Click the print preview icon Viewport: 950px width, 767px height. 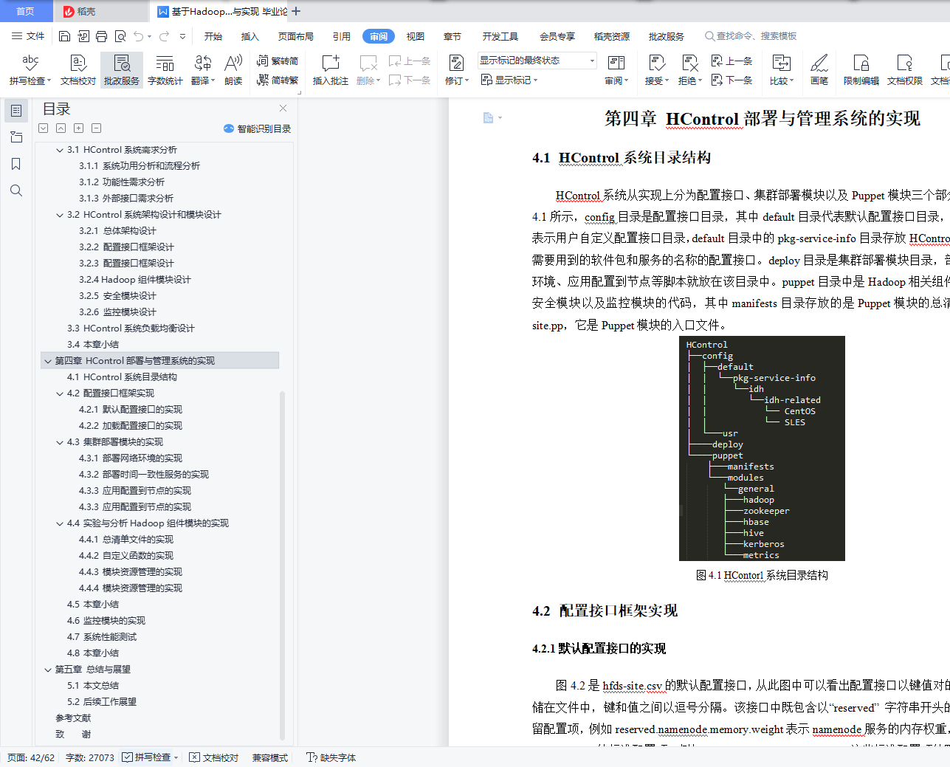click(x=120, y=36)
